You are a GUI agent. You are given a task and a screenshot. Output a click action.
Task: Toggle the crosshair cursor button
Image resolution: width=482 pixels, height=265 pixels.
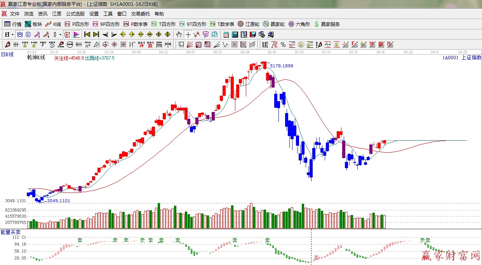[188, 34]
